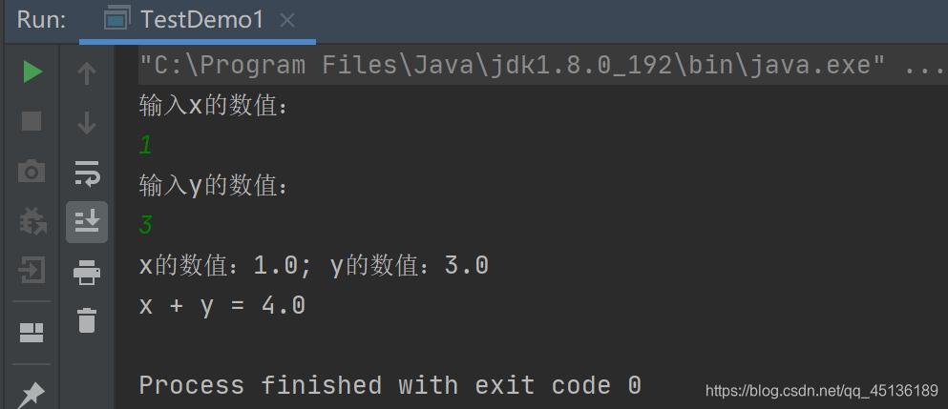The width and height of the screenshot is (948, 409).
Task: Stop the running process
Action: [x=32, y=121]
